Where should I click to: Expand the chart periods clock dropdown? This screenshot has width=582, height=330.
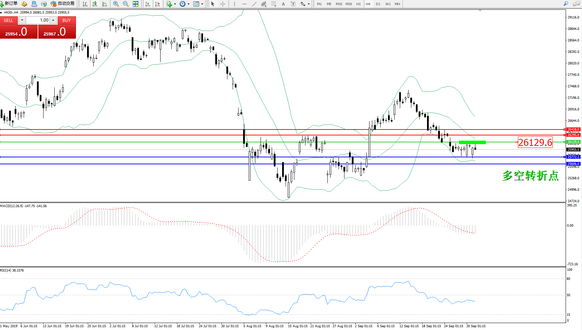[x=188, y=4]
